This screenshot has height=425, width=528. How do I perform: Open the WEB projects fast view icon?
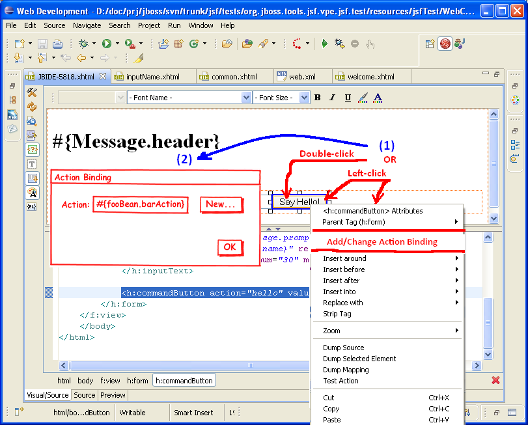point(12,115)
